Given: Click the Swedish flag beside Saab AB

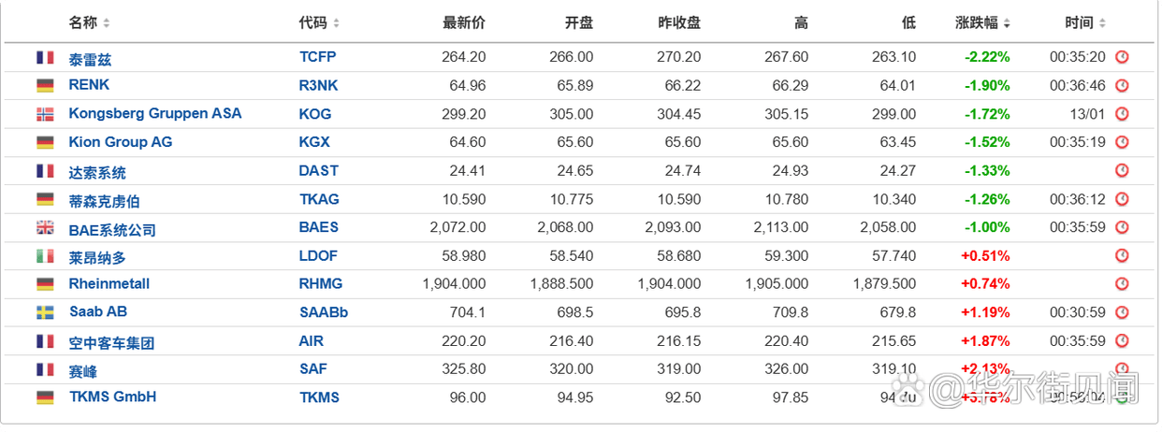Looking at the screenshot, I should [45, 312].
